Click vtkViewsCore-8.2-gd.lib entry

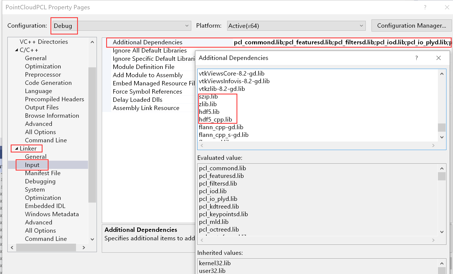click(x=232, y=73)
